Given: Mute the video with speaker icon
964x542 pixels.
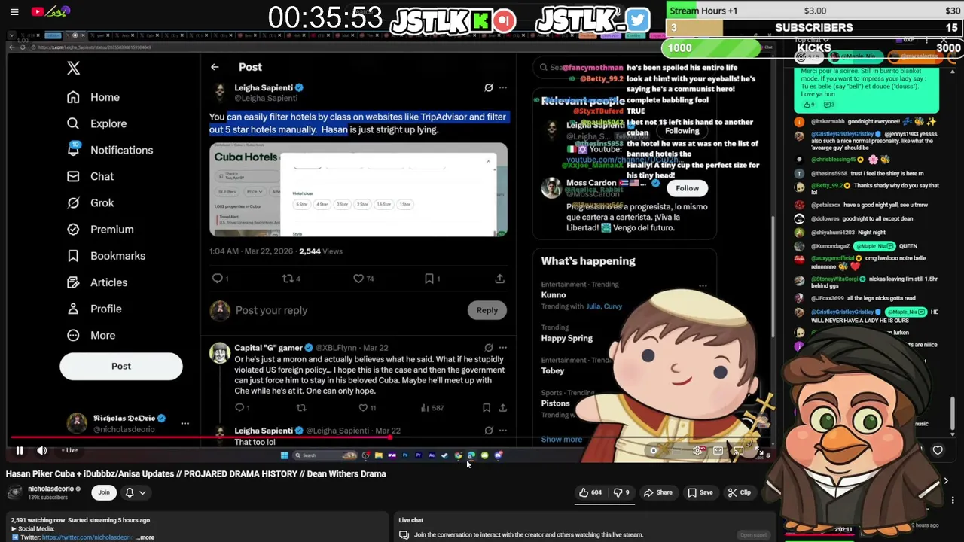Looking at the screenshot, I should point(42,450).
